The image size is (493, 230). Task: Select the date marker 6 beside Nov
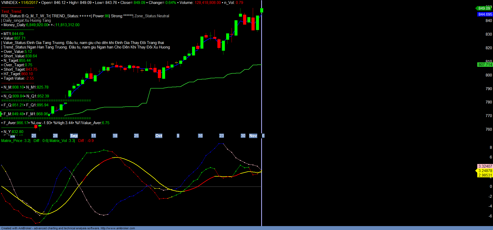pyautogui.click(x=263, y=136)
